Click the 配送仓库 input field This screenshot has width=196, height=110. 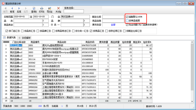coord(113,17)
